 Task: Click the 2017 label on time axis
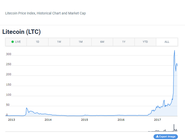coord(158,120)
